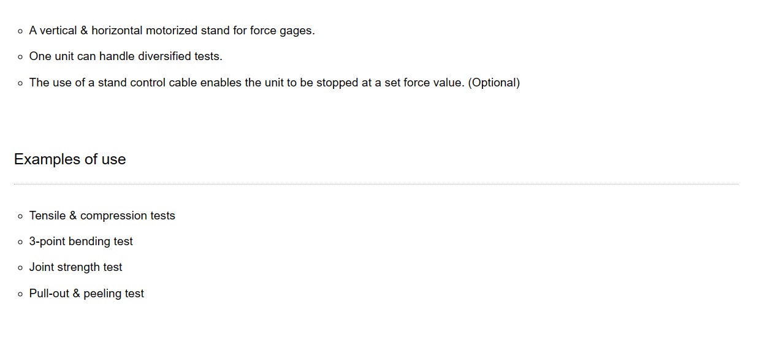Viewport: 762px width, 350px height.
Task: Click the bullet marker before "One unit can handle"
Action: click(21, 57)
